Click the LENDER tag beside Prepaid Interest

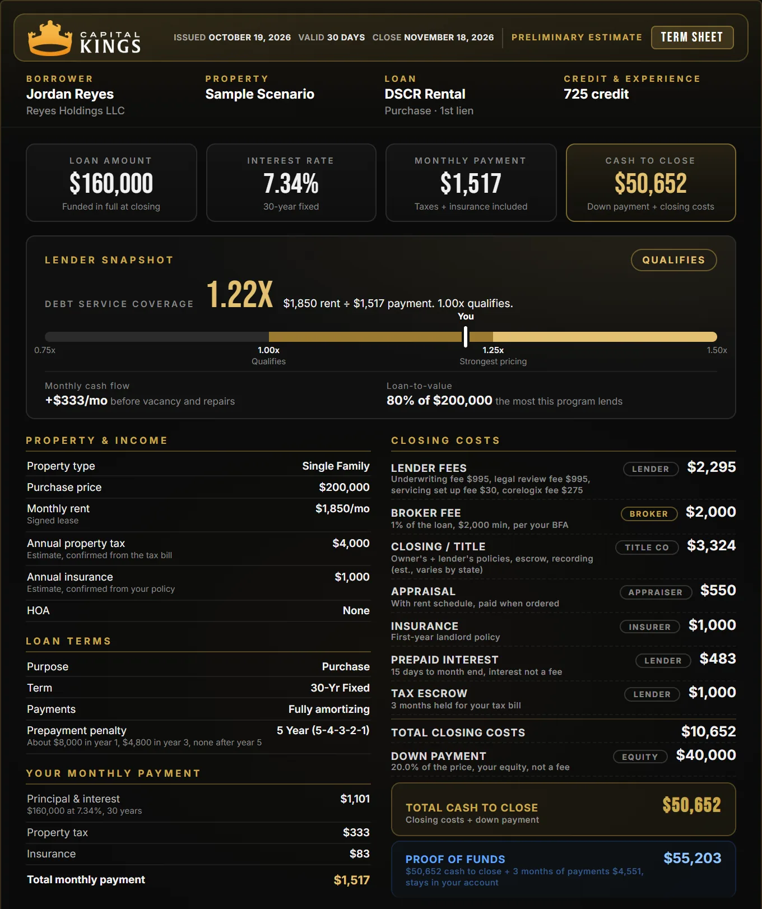[x=663, y=661]
